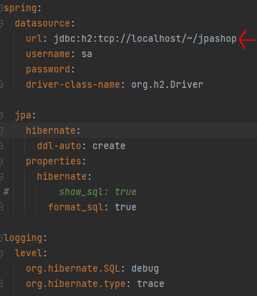Click the 'jpa' key
Screen dimensions: 257x296
point(23,116)
